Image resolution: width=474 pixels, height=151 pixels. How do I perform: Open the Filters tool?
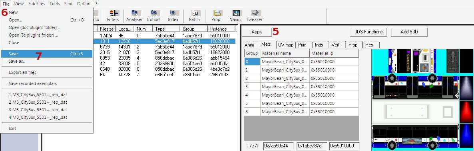[x=113, y=15]
